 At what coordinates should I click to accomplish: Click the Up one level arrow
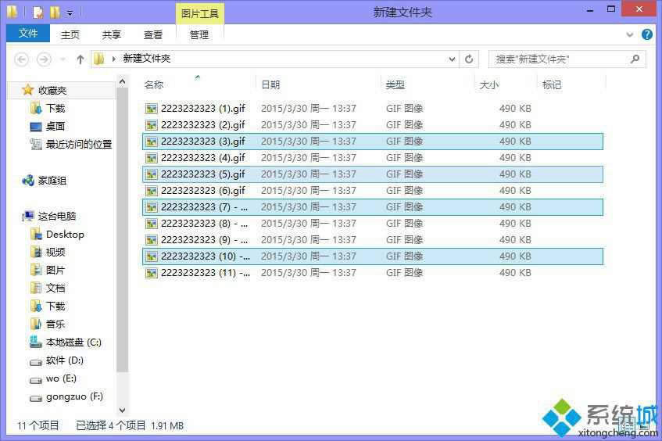[81, 59]
